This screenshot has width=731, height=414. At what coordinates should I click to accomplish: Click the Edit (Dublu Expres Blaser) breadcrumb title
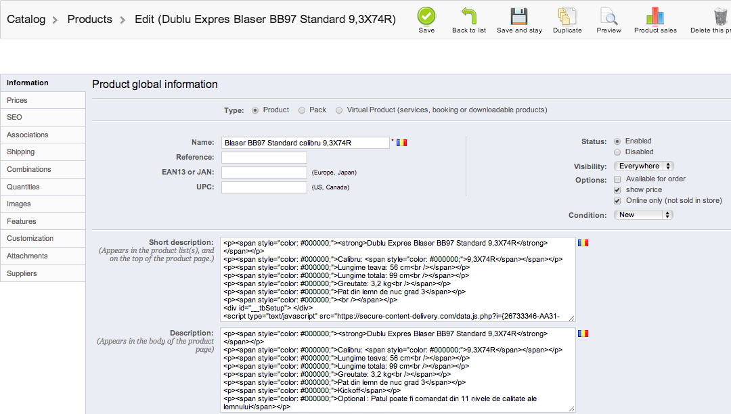[265, 20]
